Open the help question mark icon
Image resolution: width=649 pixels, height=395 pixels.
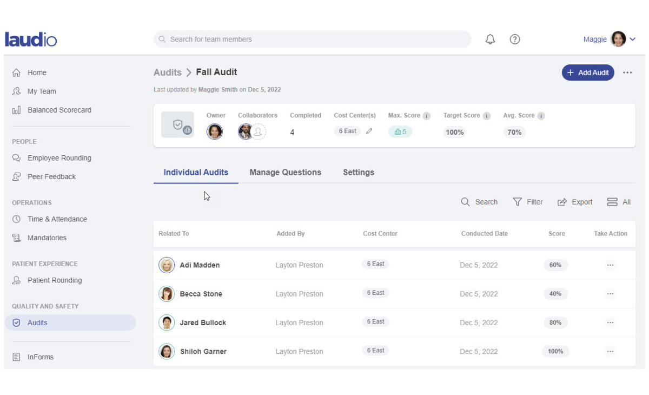(515, 39)
